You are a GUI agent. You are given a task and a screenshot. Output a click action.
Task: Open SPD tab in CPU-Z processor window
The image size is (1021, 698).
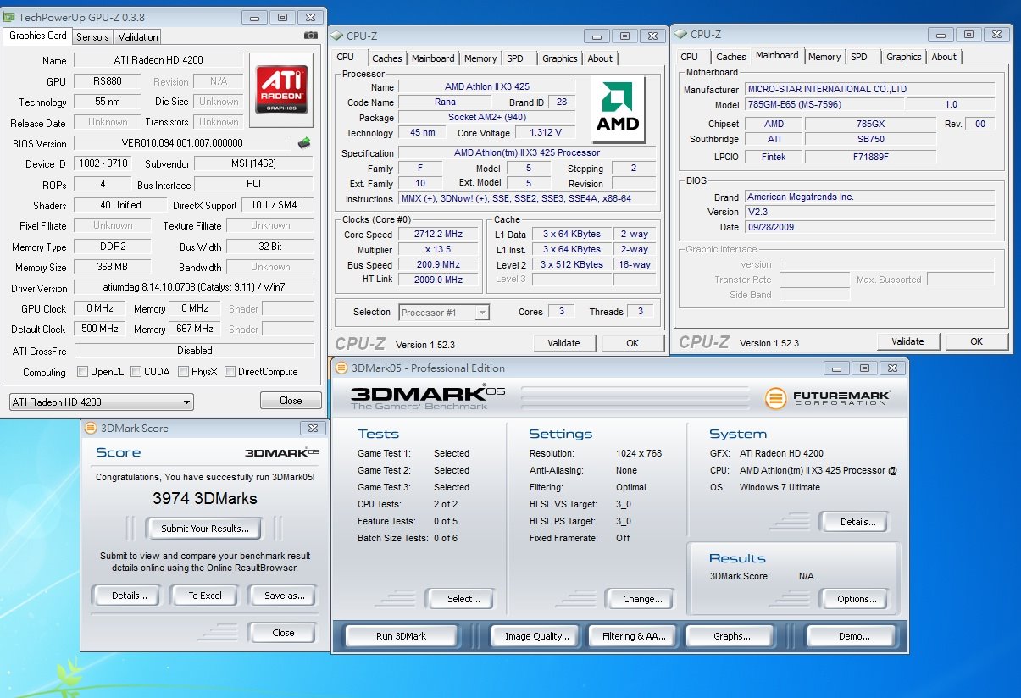click(x=515, y=58)
